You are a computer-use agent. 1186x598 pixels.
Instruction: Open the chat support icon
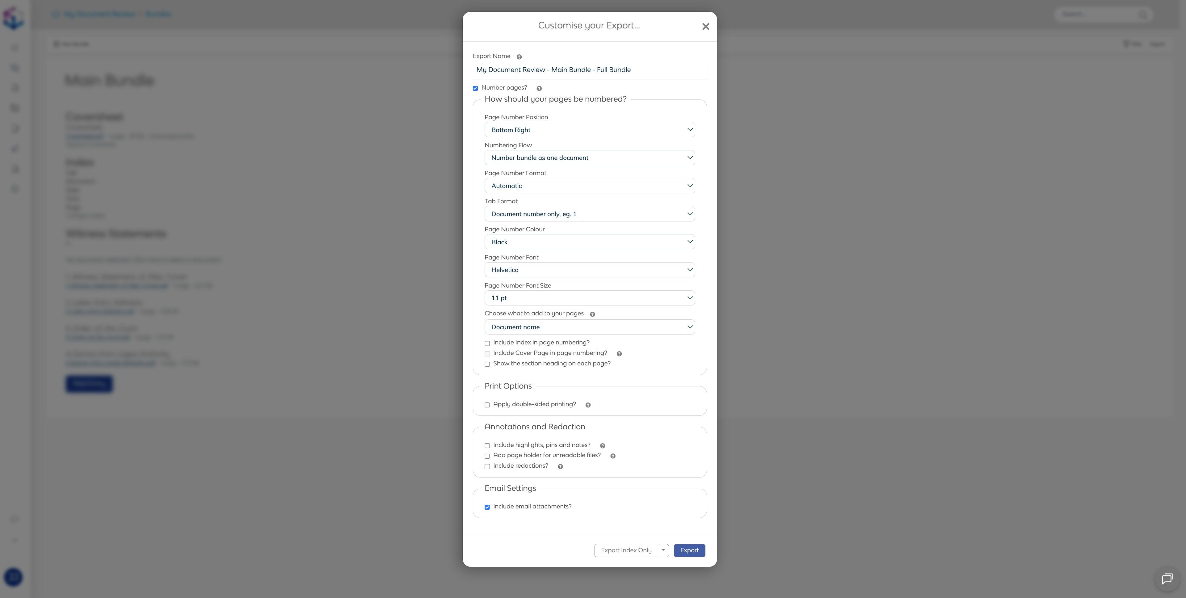click(x=1167, y=579)
